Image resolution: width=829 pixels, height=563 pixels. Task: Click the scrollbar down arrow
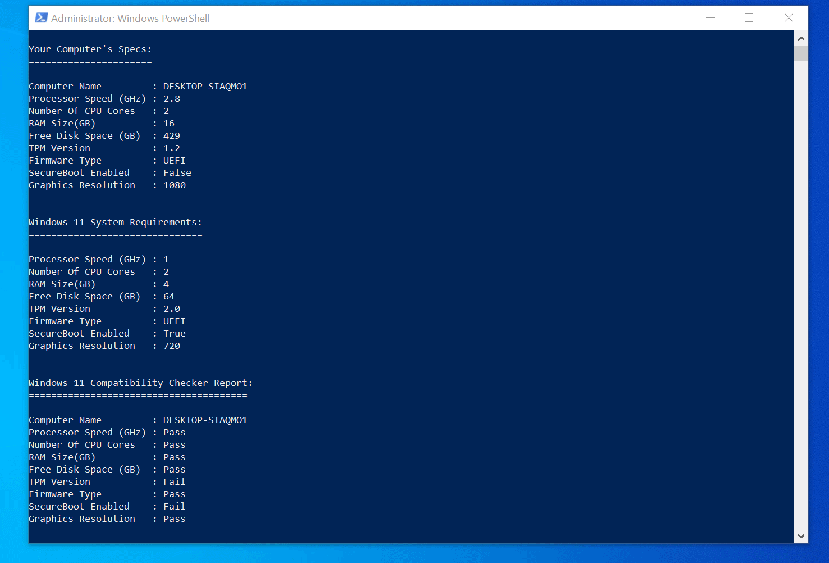(801, 536)
